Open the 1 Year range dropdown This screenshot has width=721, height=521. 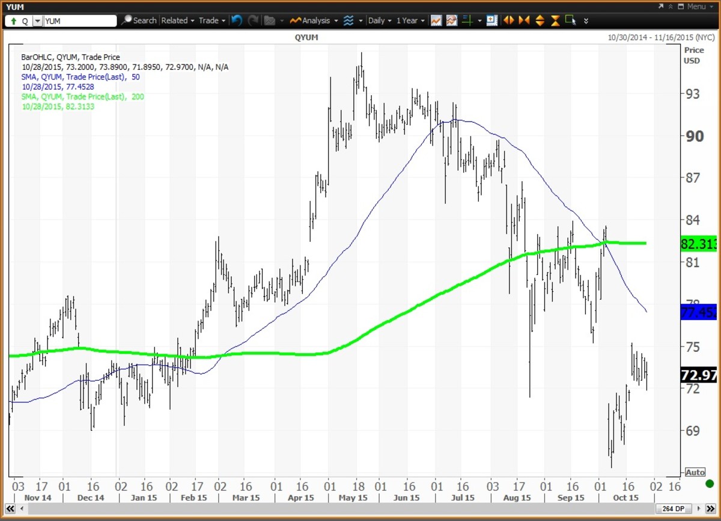tap(410, 20)
